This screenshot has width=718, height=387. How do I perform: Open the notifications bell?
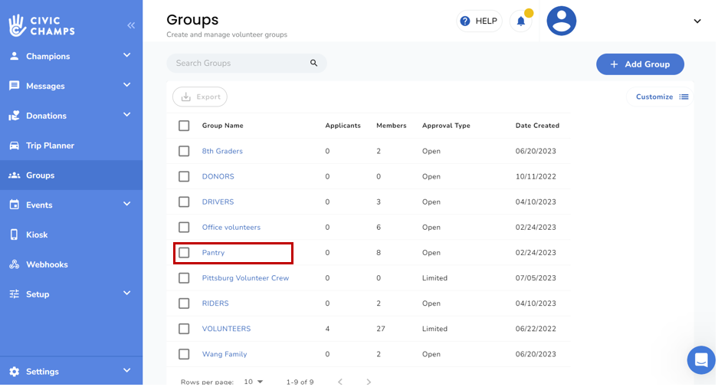pos(521,21)
